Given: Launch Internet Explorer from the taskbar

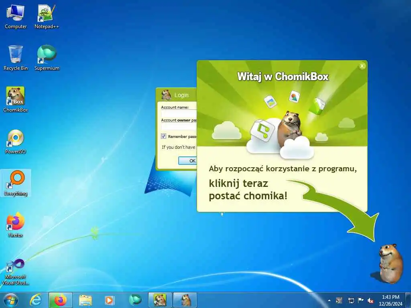Looking at the screenshot, I should pyautogui.click(x=36, y=300).
